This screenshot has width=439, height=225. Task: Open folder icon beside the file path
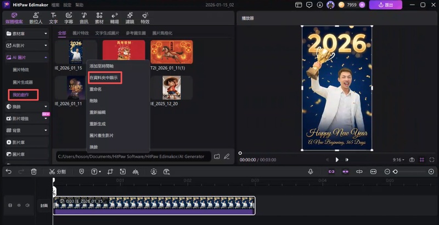(217, 157)
